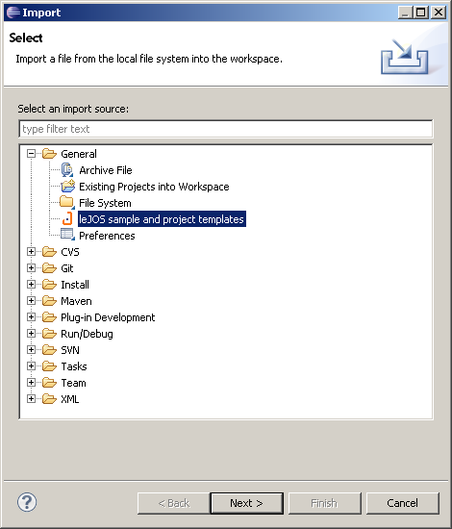Focus the type filter text field
452x529 pixels.
(226, 129)
